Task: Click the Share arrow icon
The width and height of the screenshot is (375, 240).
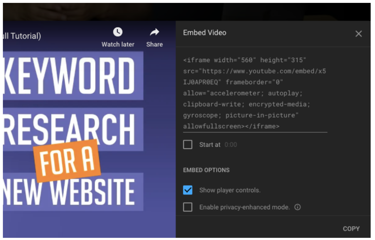Action: tap(155, 32)
